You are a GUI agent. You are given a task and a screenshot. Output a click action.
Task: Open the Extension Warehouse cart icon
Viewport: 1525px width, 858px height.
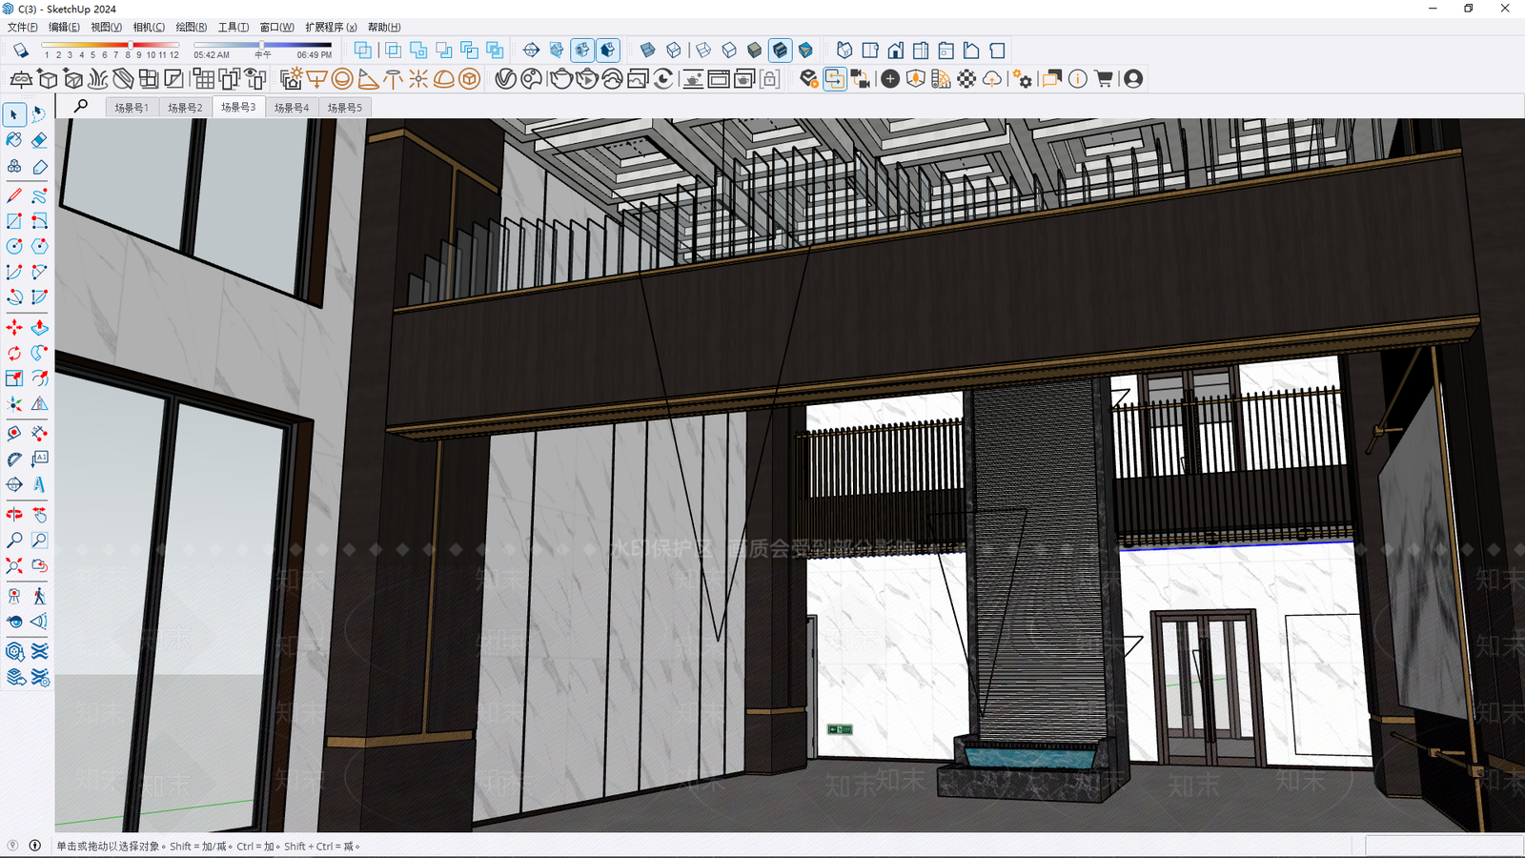tap(1104, 79)
